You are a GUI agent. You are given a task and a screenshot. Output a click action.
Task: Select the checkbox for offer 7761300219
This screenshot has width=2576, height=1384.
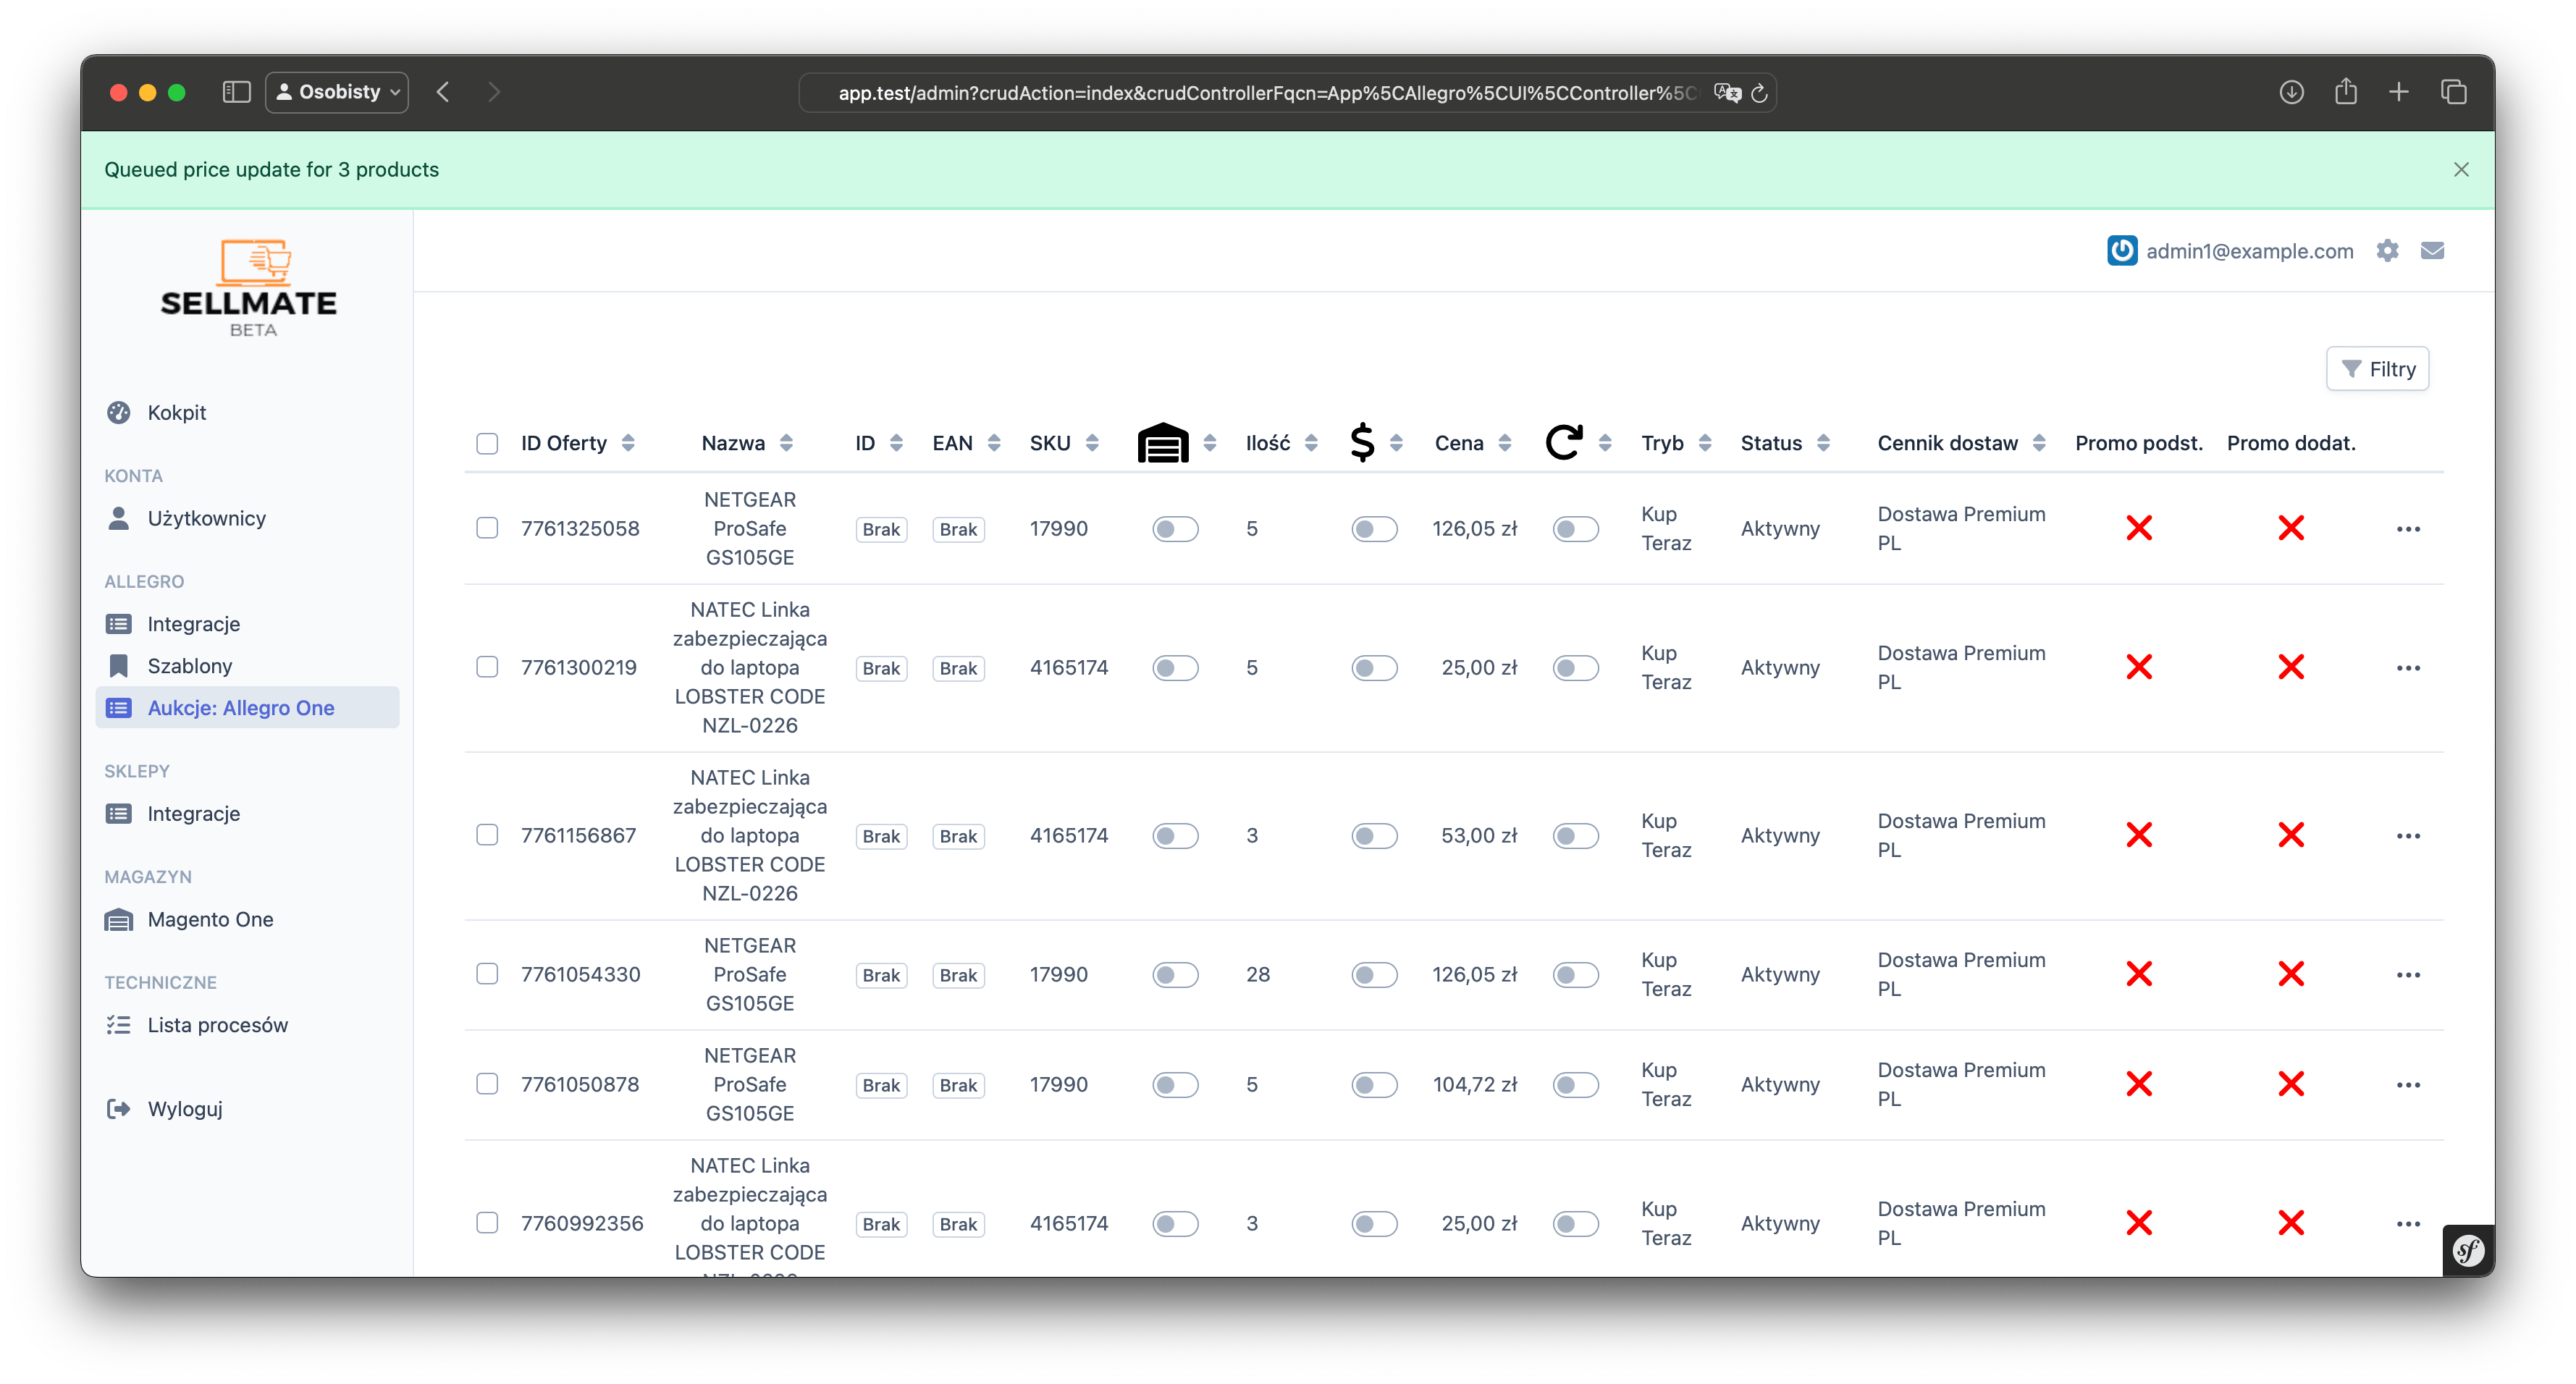[487, 667]
